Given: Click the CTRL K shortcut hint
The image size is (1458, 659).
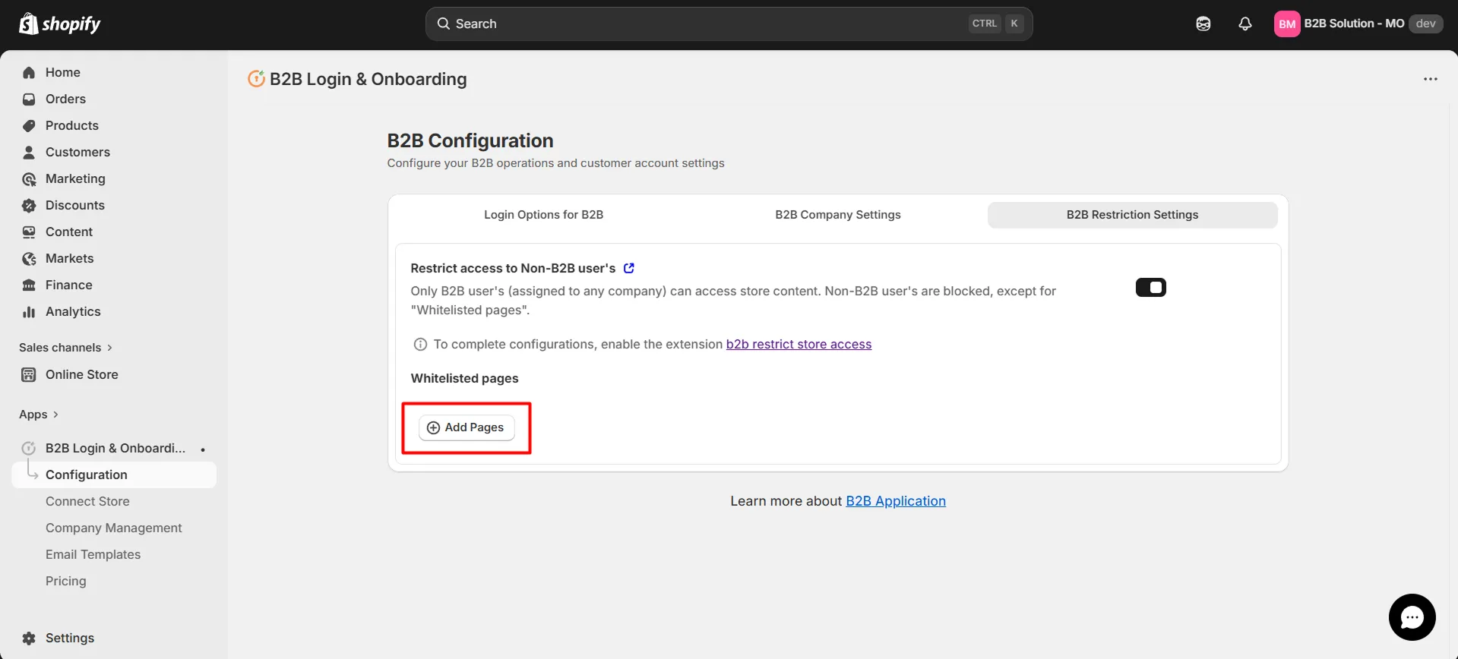Looking at the screenshot, I should (x=998, y=24).
